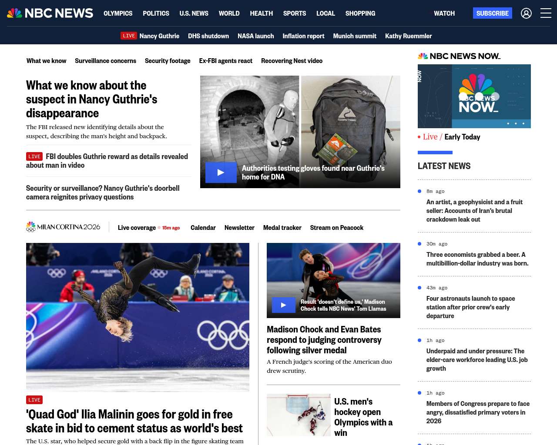The height and width of the screenshot is (445, 557).
Task: Select the Medal tracker tab
Action: [282, 228]
